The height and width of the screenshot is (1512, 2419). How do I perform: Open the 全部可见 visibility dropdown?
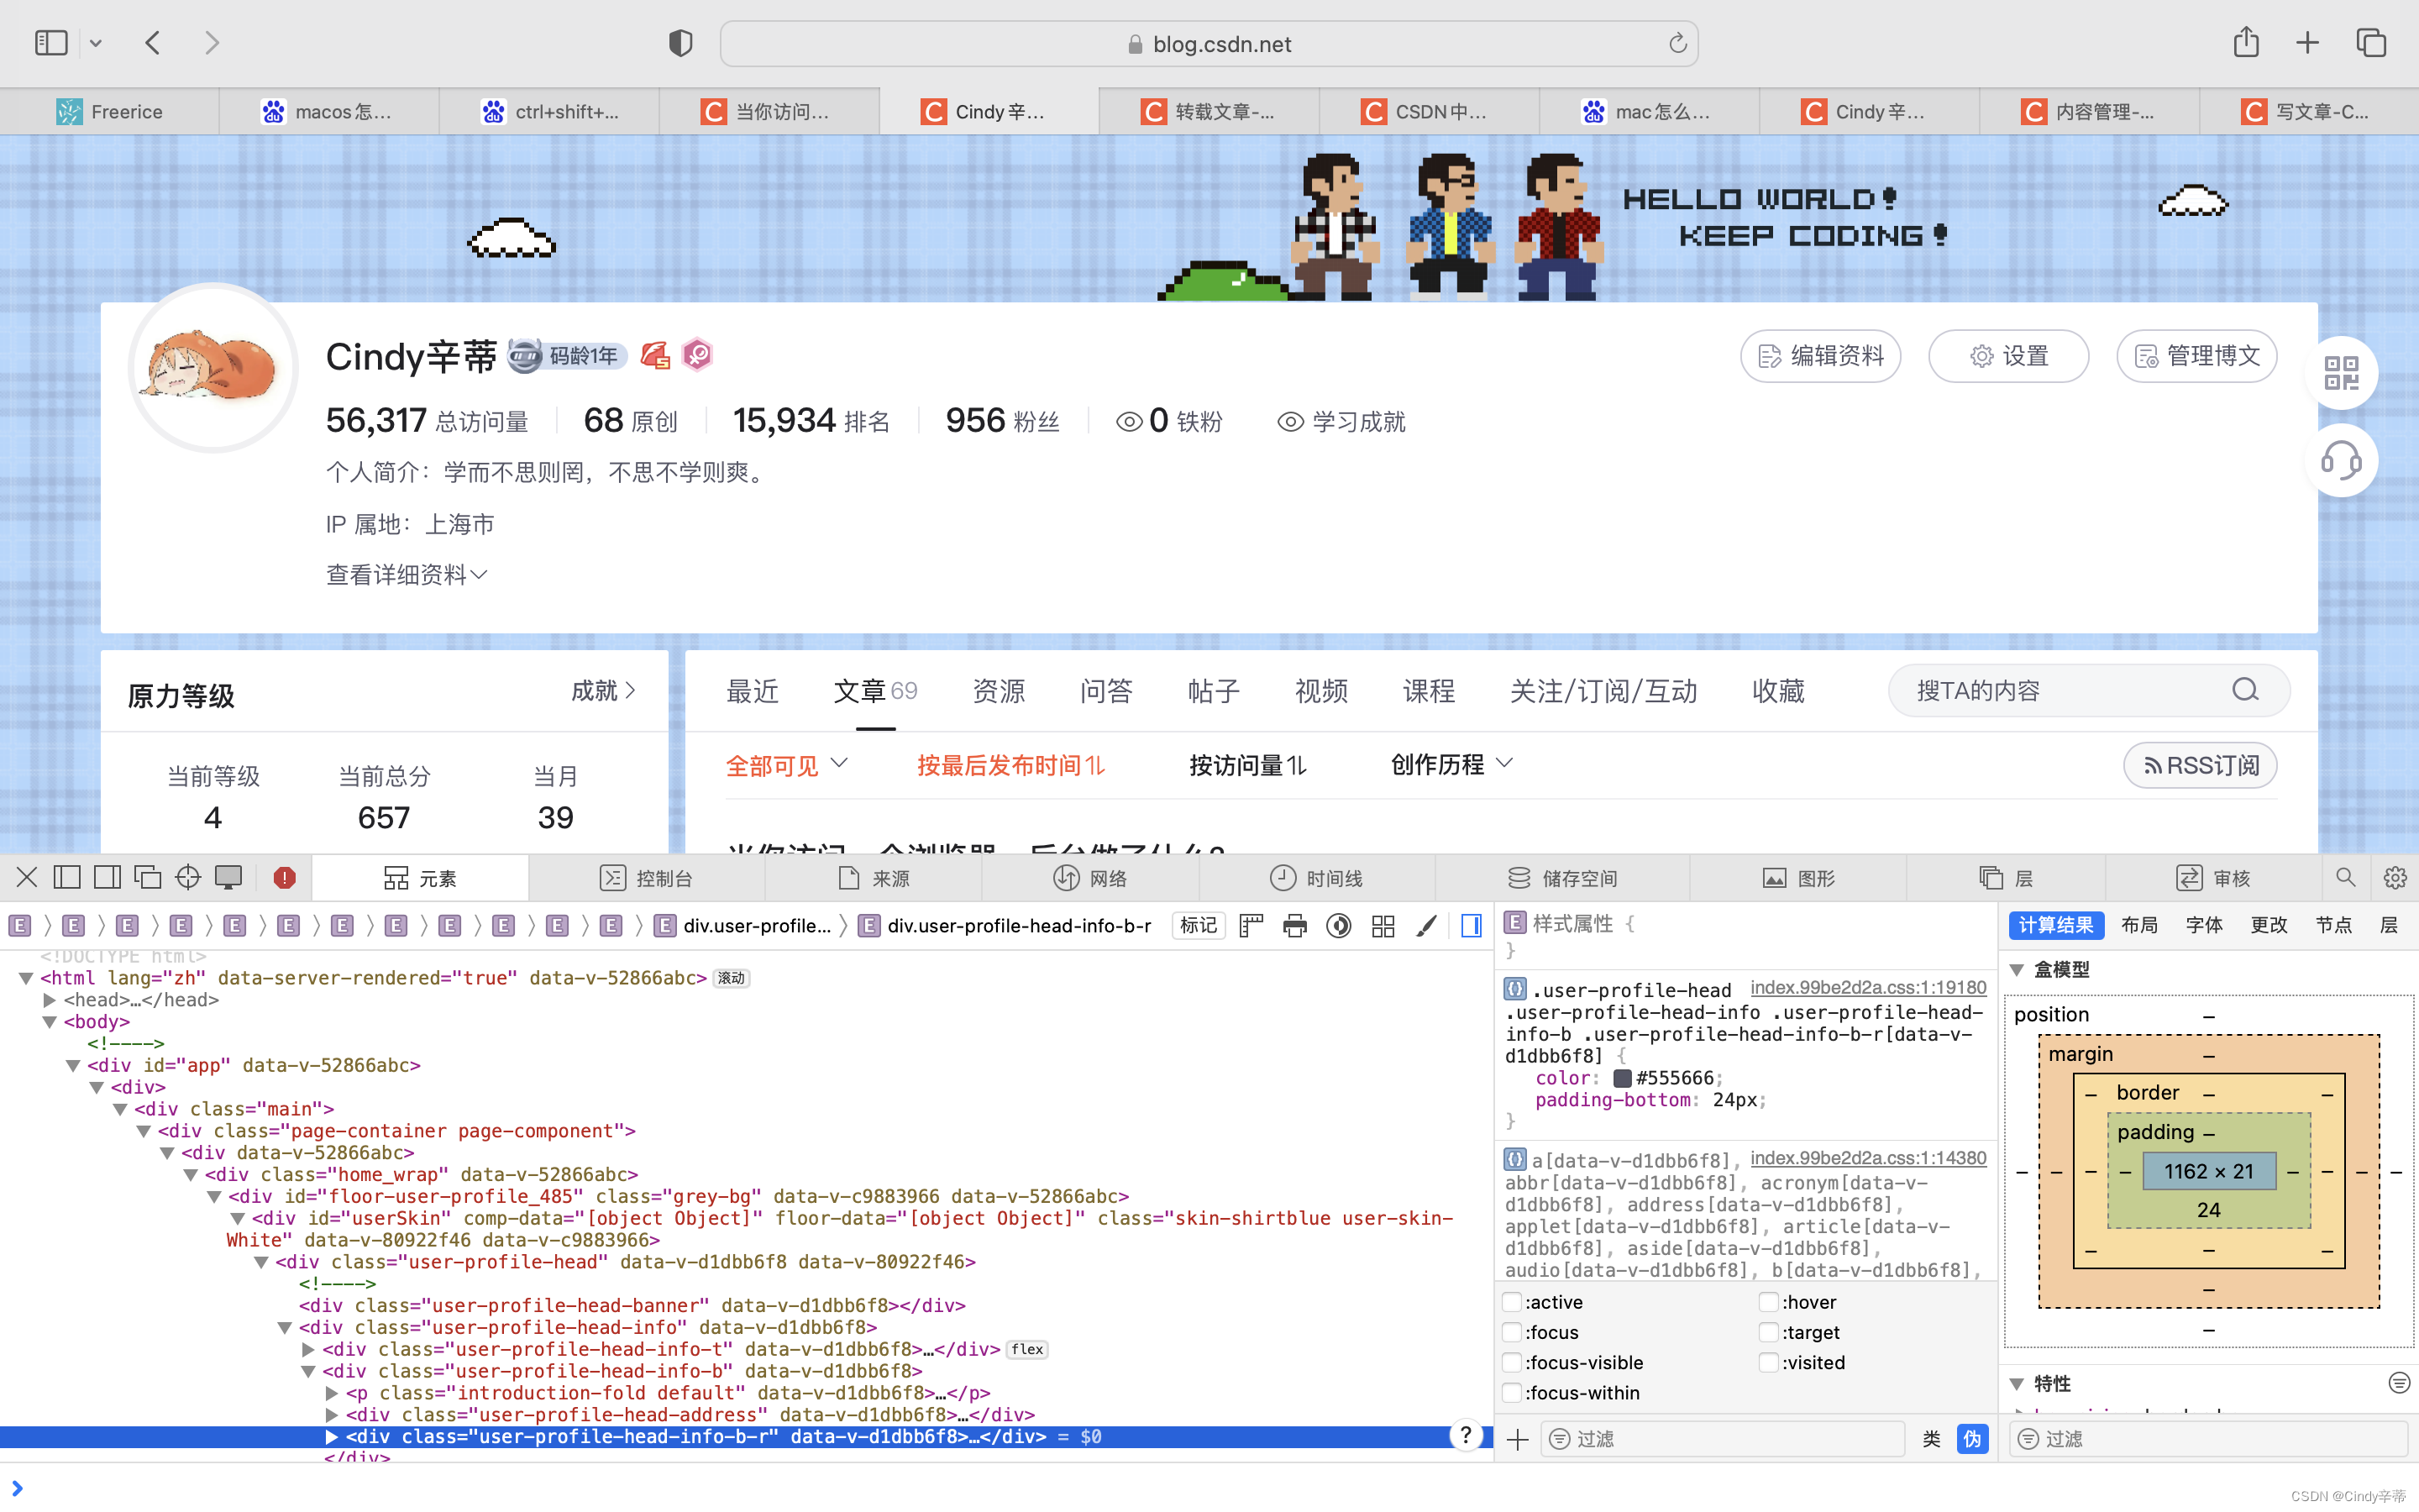click(x=787, y=765)
